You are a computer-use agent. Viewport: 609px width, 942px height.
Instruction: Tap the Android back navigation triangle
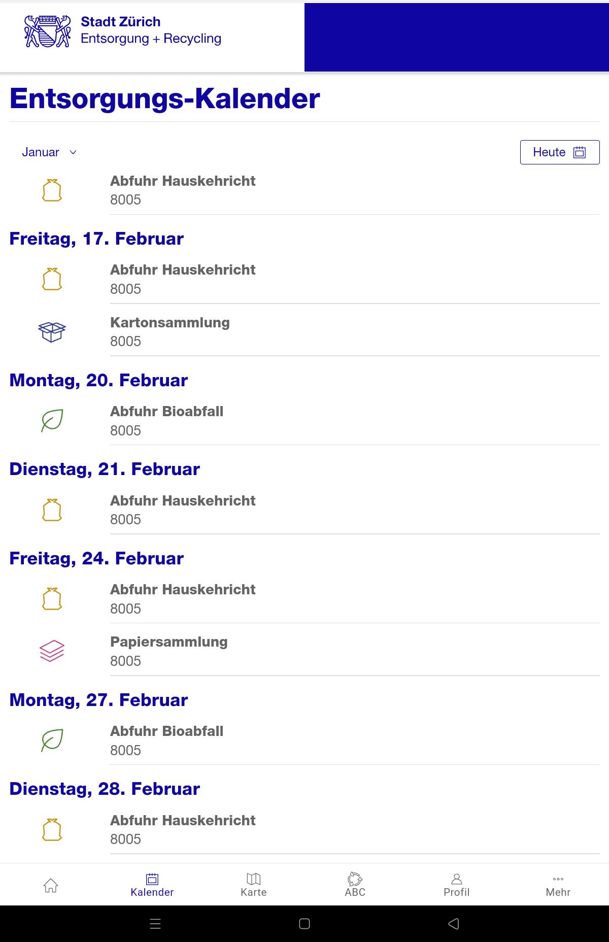pos(454,924)
